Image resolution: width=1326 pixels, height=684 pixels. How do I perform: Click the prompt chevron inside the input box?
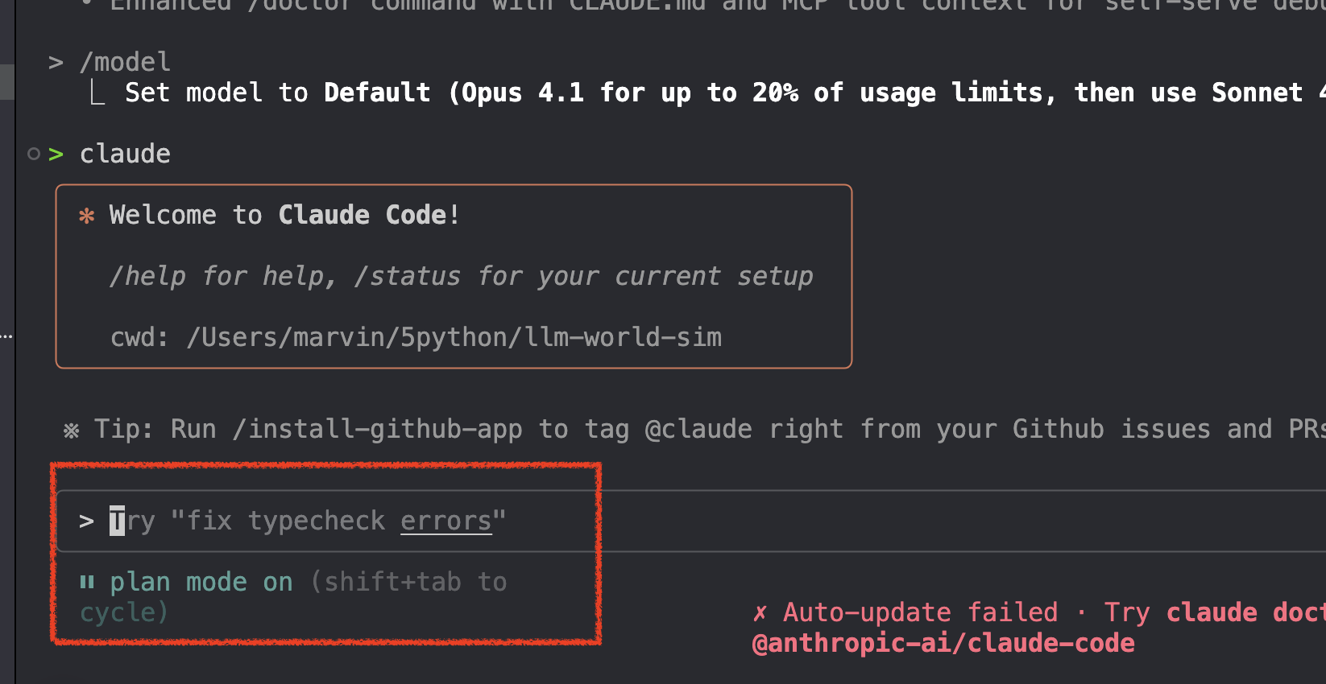[87, 521]
